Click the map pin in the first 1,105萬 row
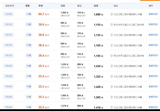 (112, 45)
